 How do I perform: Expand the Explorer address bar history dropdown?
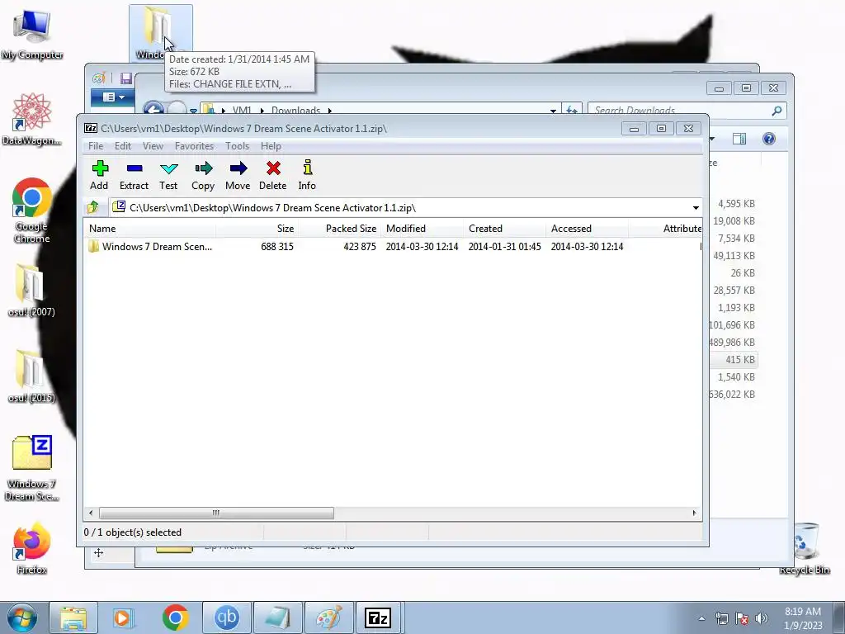click(553, 111)
